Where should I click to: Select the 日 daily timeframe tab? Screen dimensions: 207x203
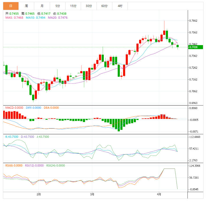coord(11,6)
